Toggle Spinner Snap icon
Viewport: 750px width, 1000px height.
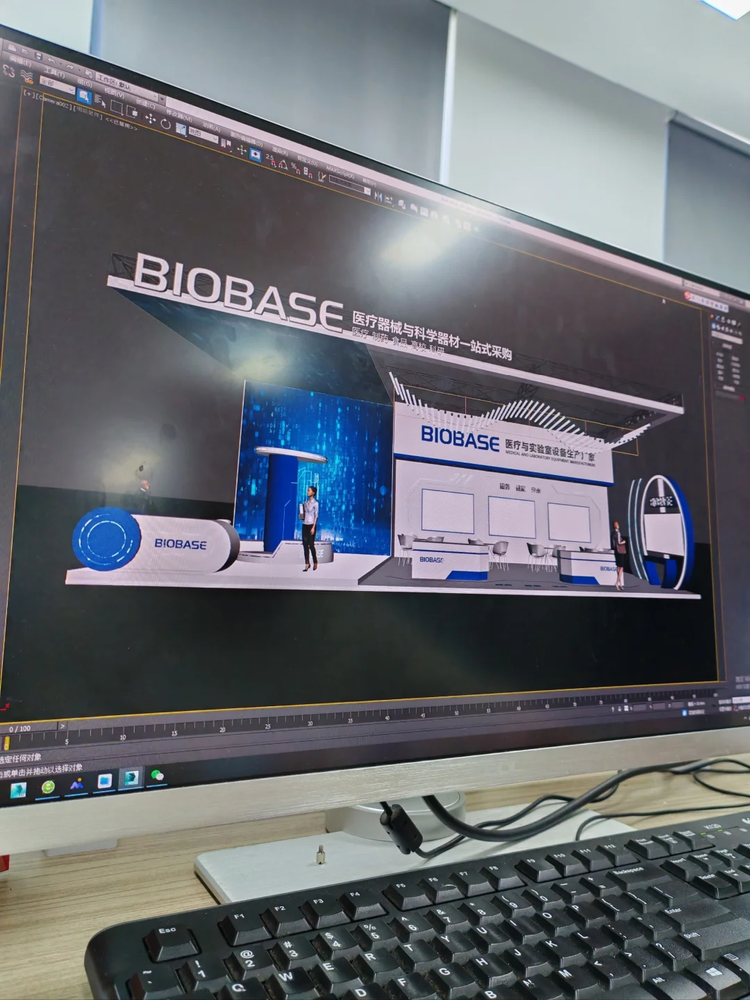(308, 172)
